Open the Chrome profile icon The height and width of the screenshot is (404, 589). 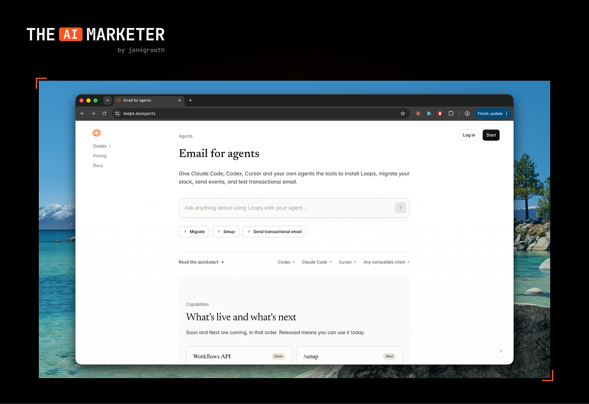467,114
